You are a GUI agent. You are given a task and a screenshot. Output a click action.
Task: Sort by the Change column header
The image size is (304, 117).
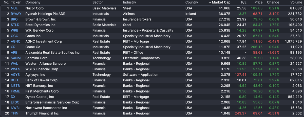[273, 3]
